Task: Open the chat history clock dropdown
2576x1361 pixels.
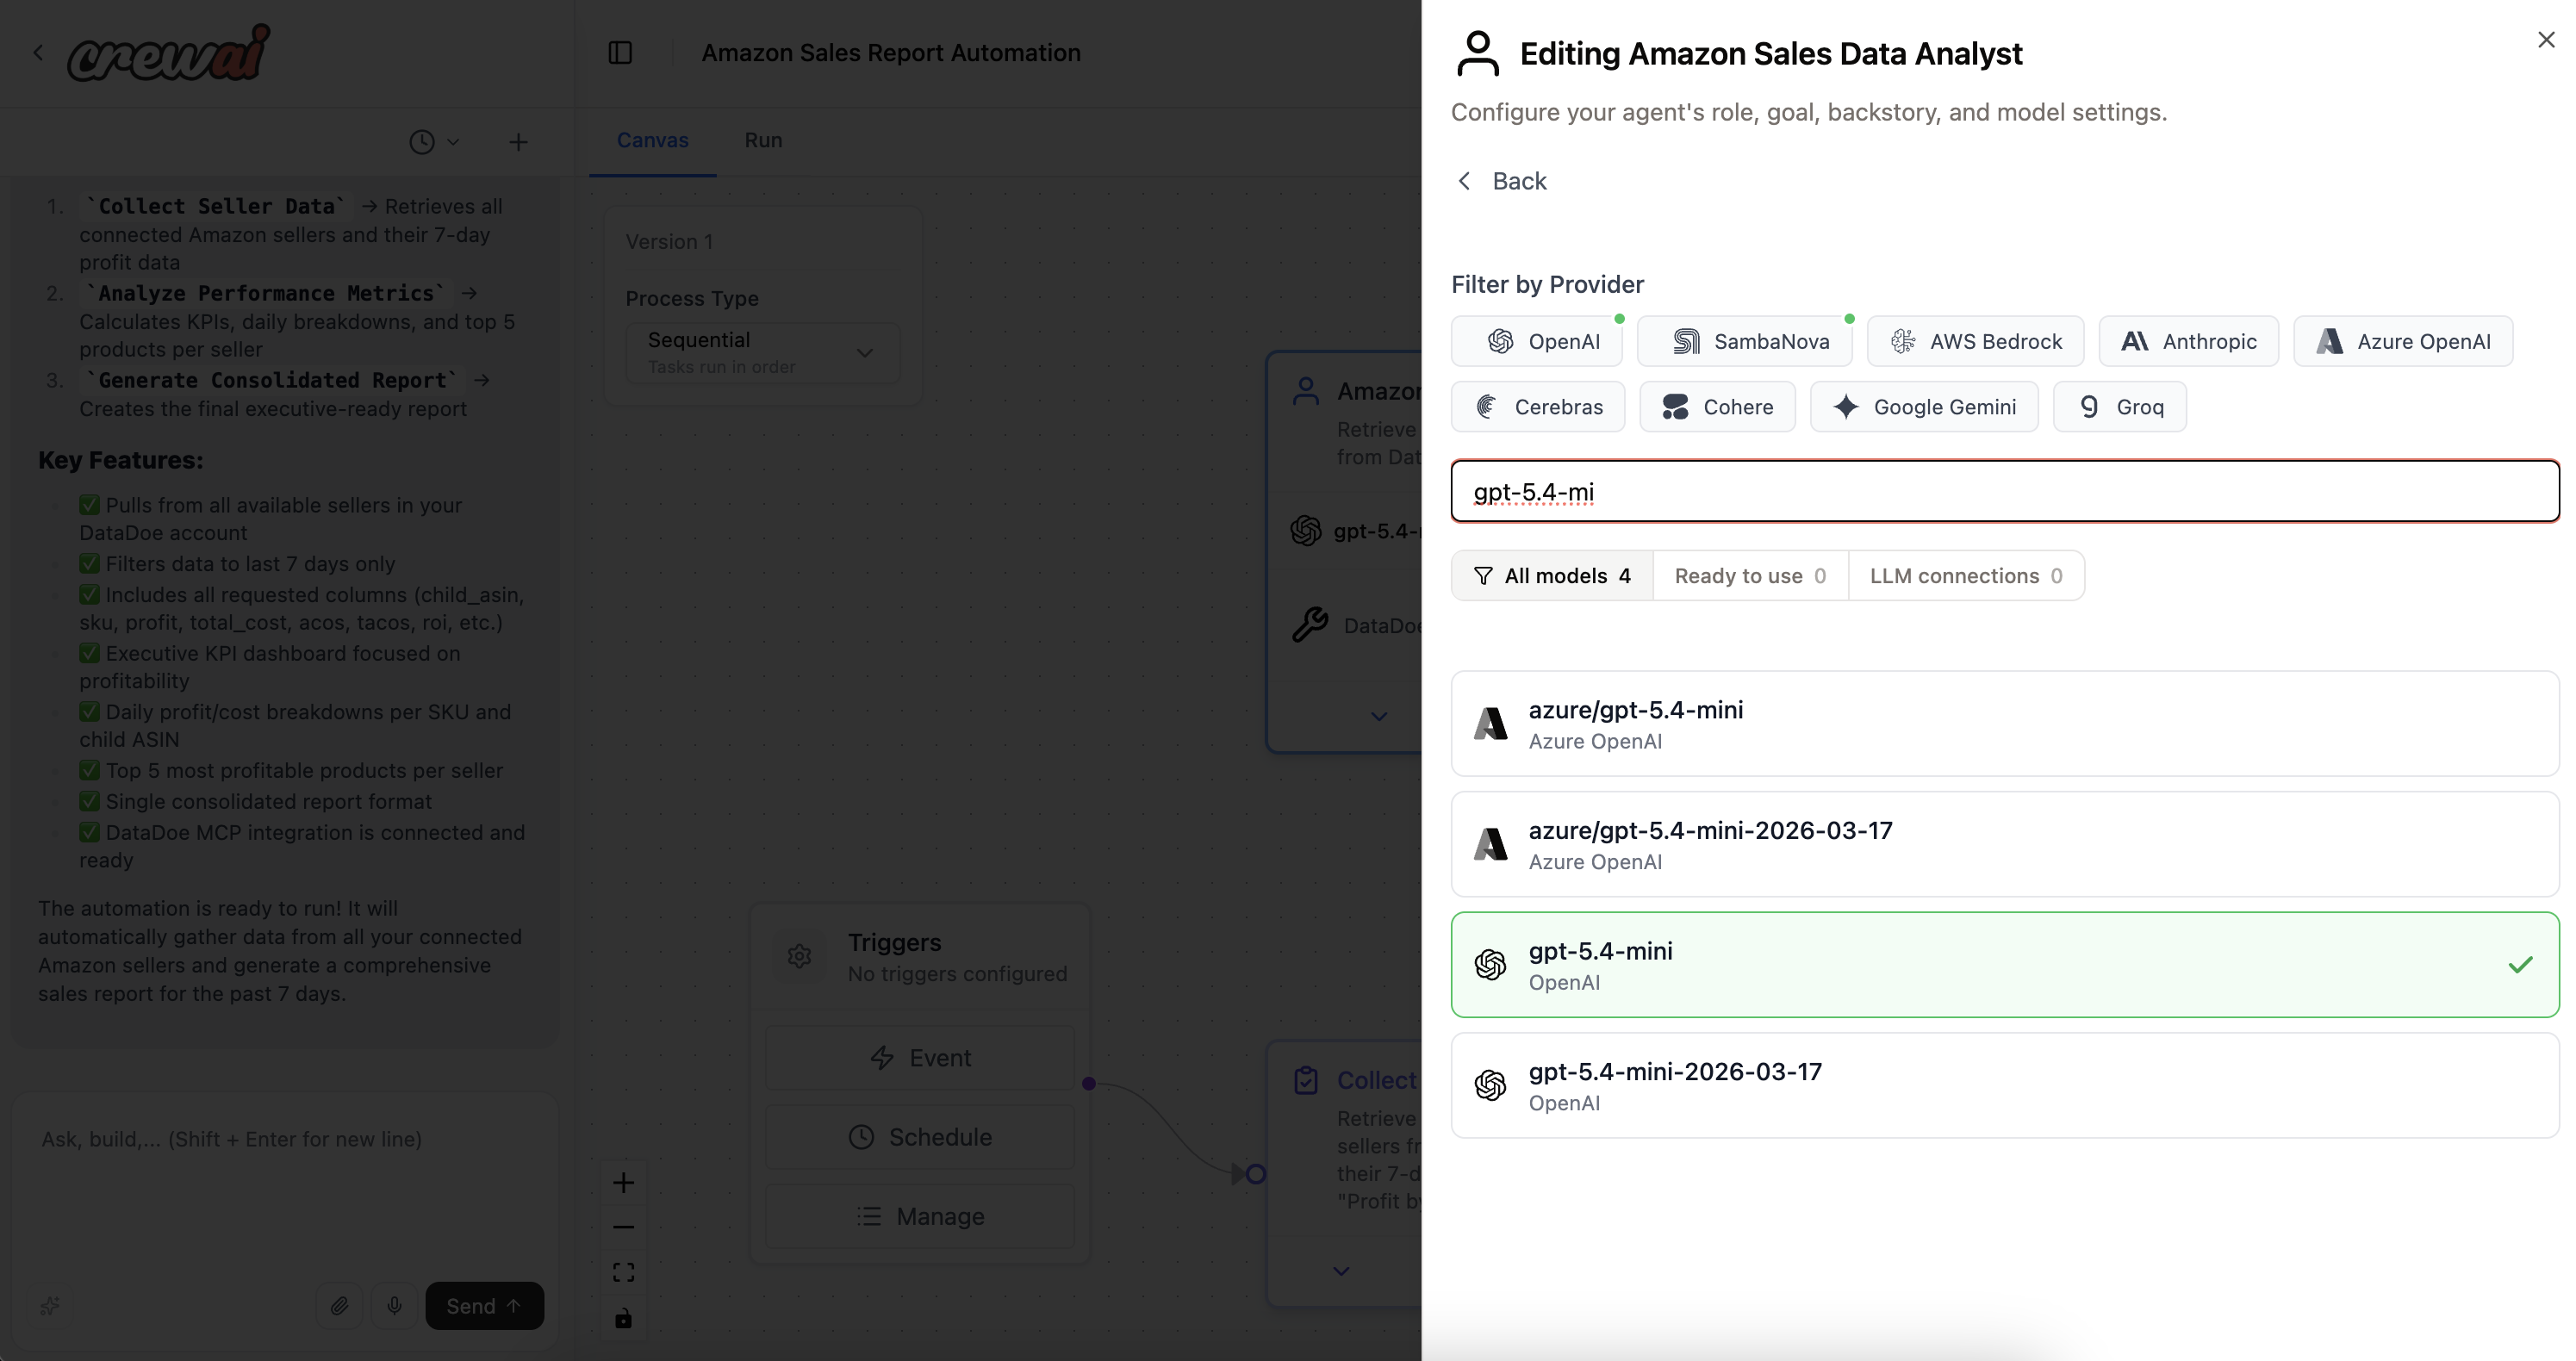Action: [434, 142]
